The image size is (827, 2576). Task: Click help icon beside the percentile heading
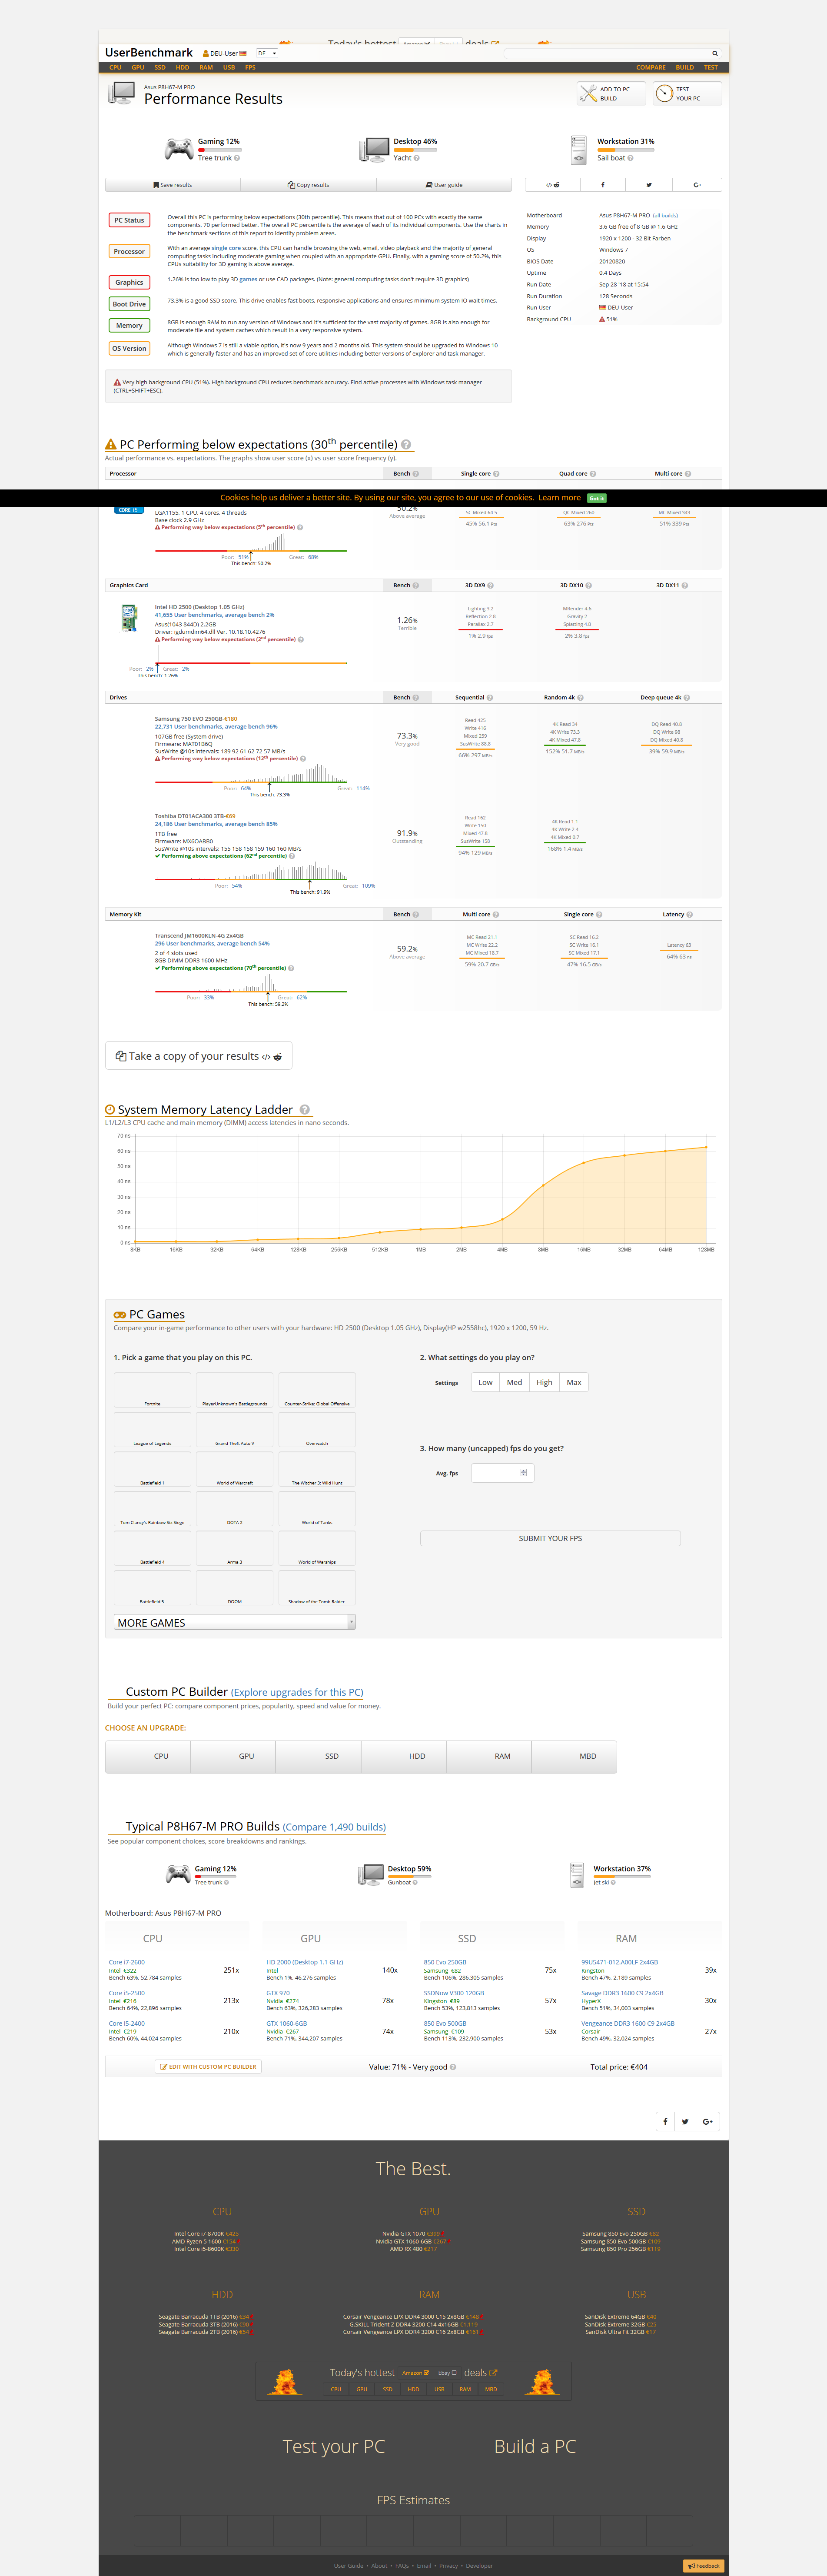point(406,445)
